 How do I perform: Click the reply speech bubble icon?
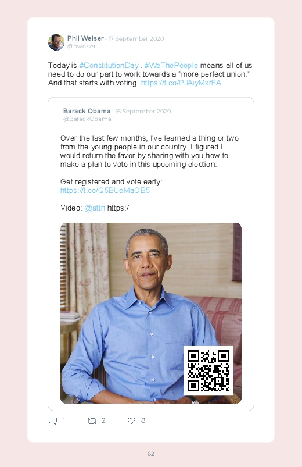53,421
